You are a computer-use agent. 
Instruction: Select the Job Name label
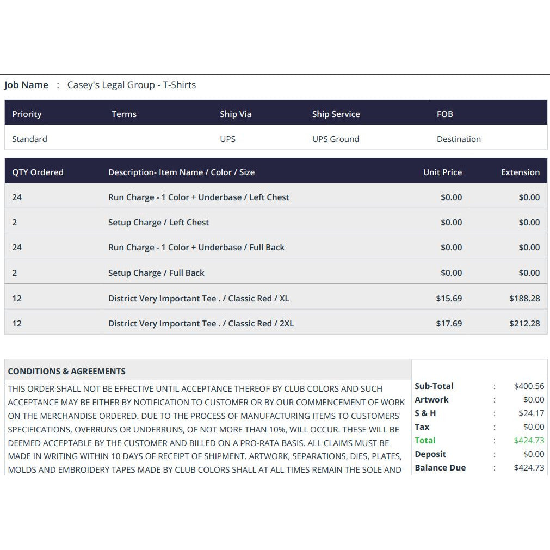pos(26,85)
